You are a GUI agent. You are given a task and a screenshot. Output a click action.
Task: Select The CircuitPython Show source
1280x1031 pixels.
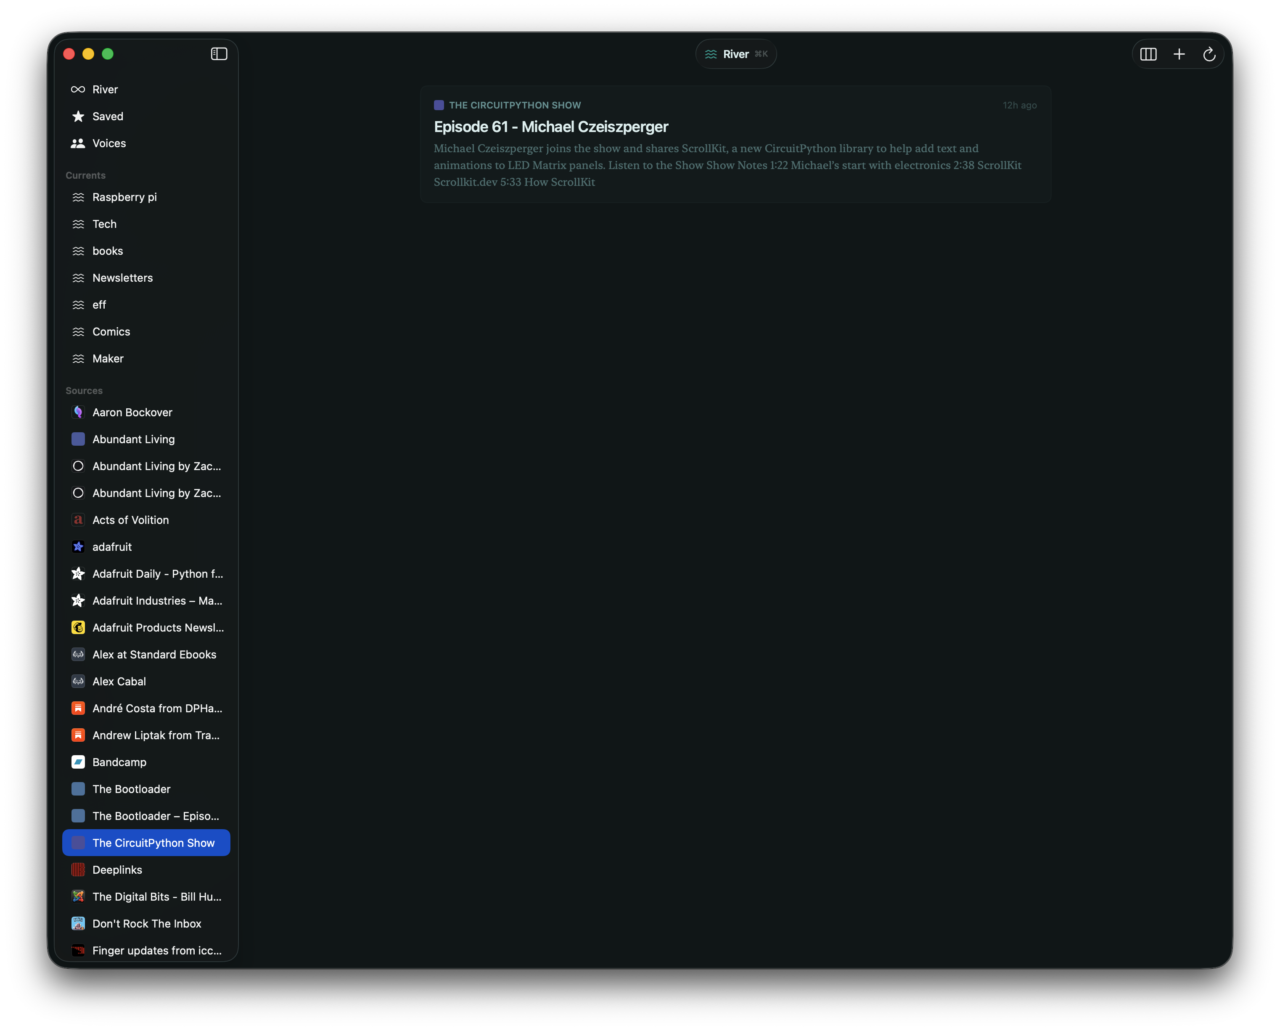point(146,843)
